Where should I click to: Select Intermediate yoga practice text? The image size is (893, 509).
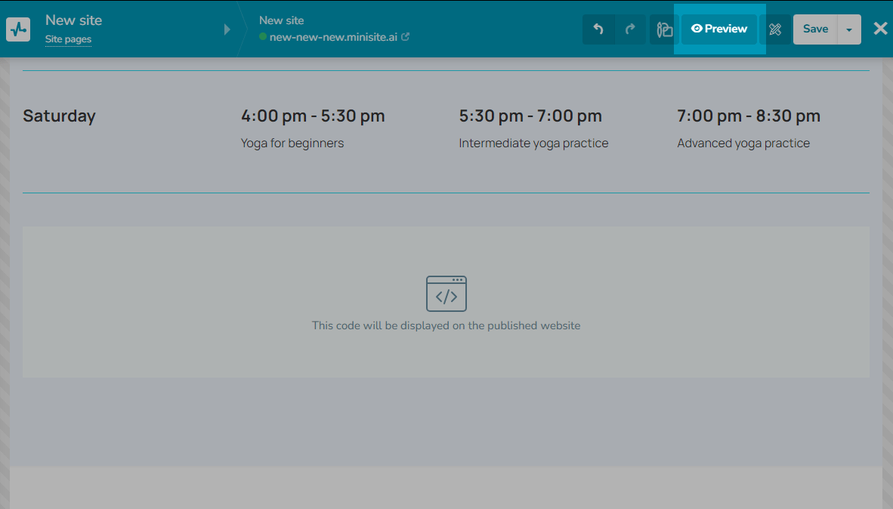(x=533, y=143)
